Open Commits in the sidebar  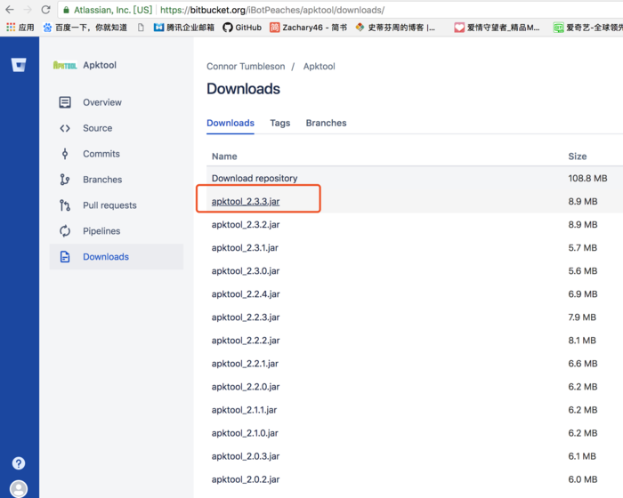tap(101, 154)
